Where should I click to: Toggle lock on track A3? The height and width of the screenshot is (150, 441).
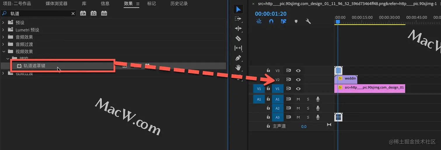click(x=268, y=117)
